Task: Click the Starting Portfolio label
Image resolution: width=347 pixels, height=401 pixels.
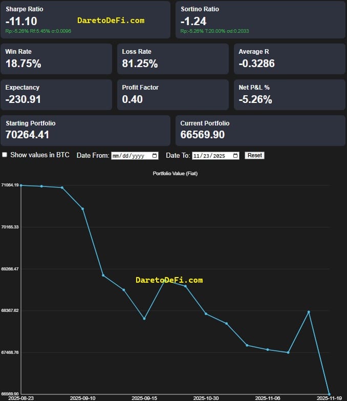Action: 30,123
